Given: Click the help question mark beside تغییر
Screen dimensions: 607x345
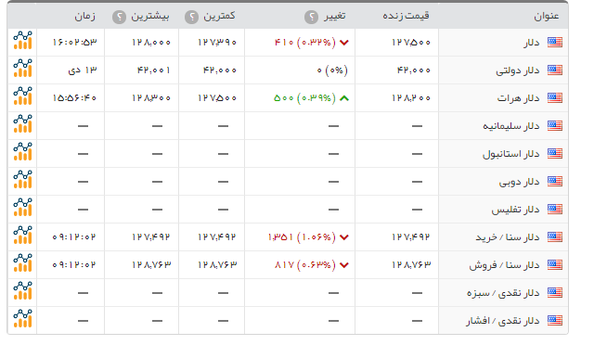Looking at the screenshot, I should [311, 17].
